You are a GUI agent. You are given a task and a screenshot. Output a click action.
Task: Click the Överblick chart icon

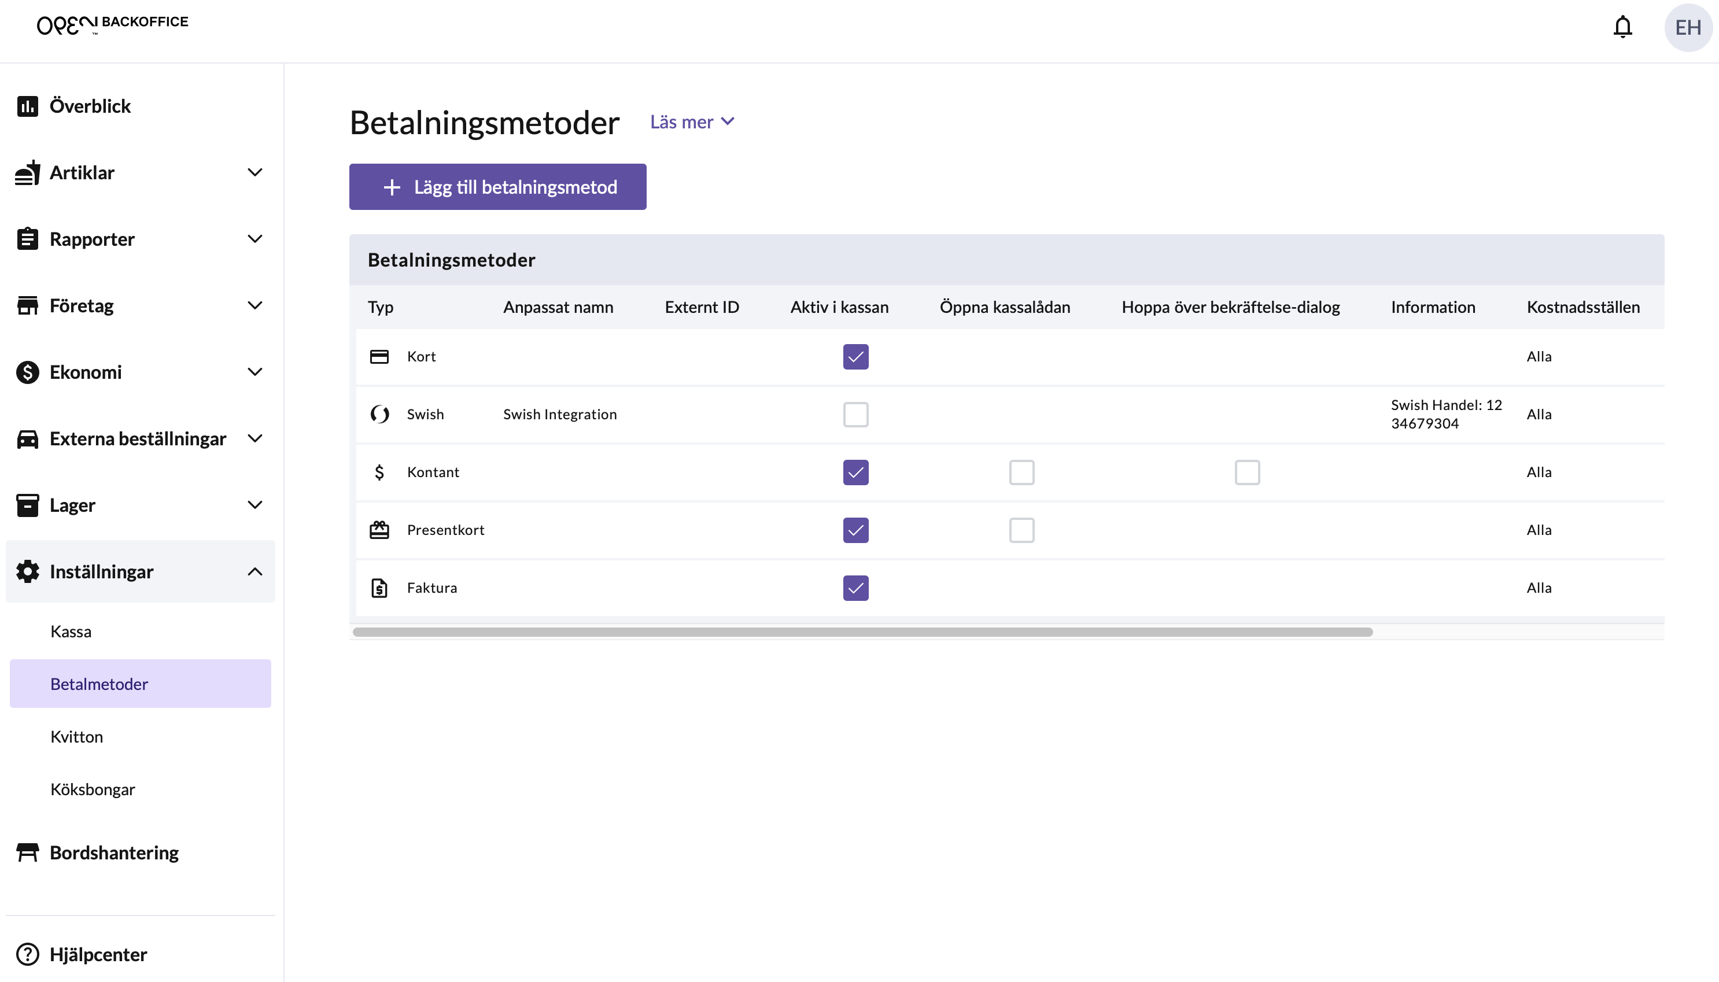27,106
